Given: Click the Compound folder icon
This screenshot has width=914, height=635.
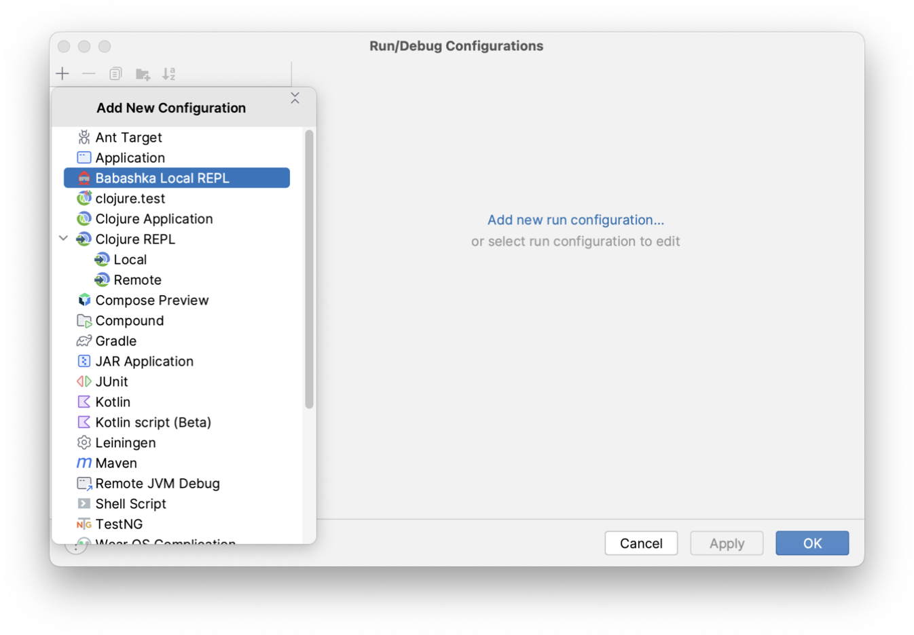Looking at the screenshot, I should tap(84, 320).
